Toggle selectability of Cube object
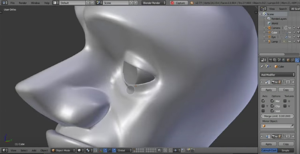Screen dimensions: 300x154 point(294,32)
